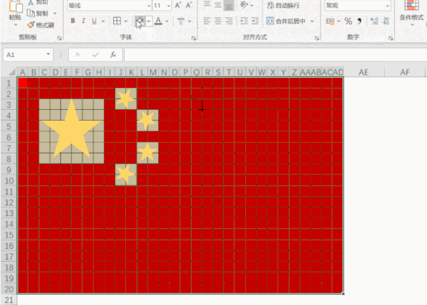
Task: Expand the fill color dropdown arrow
Action: (x=149, y=21)
